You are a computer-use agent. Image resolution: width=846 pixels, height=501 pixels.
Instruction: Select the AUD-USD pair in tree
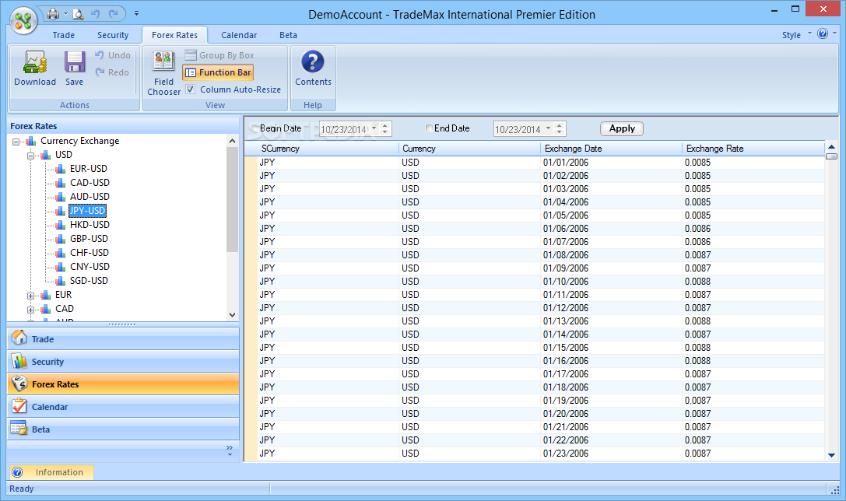tap(90, 197)
